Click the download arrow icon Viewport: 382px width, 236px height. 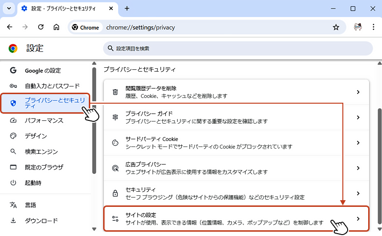(x=13, y=220)
